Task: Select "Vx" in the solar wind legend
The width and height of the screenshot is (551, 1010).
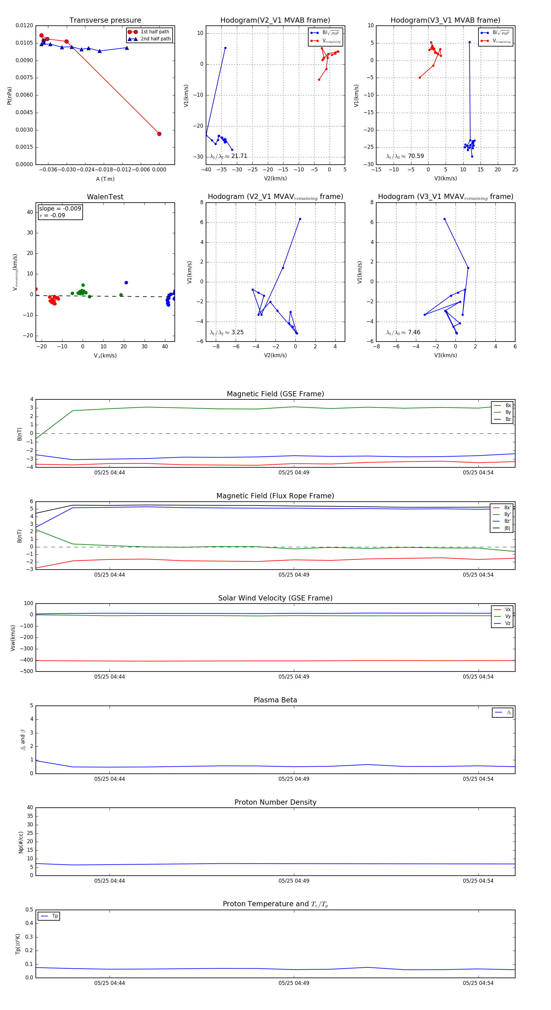Action: click(x=502, y=609)
